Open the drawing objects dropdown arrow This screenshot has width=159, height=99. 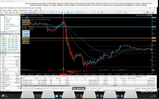[127, 13]
